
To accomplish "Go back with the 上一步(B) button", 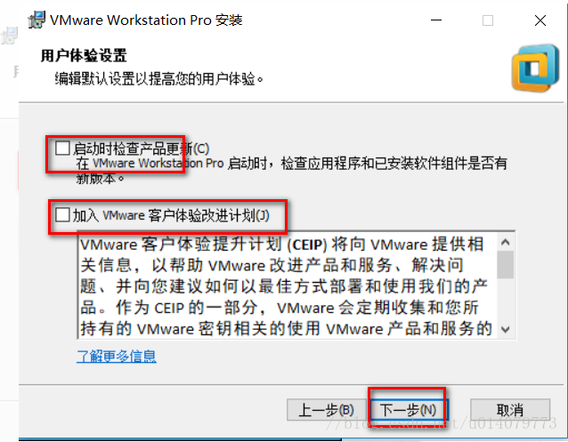I will [326, 410].
